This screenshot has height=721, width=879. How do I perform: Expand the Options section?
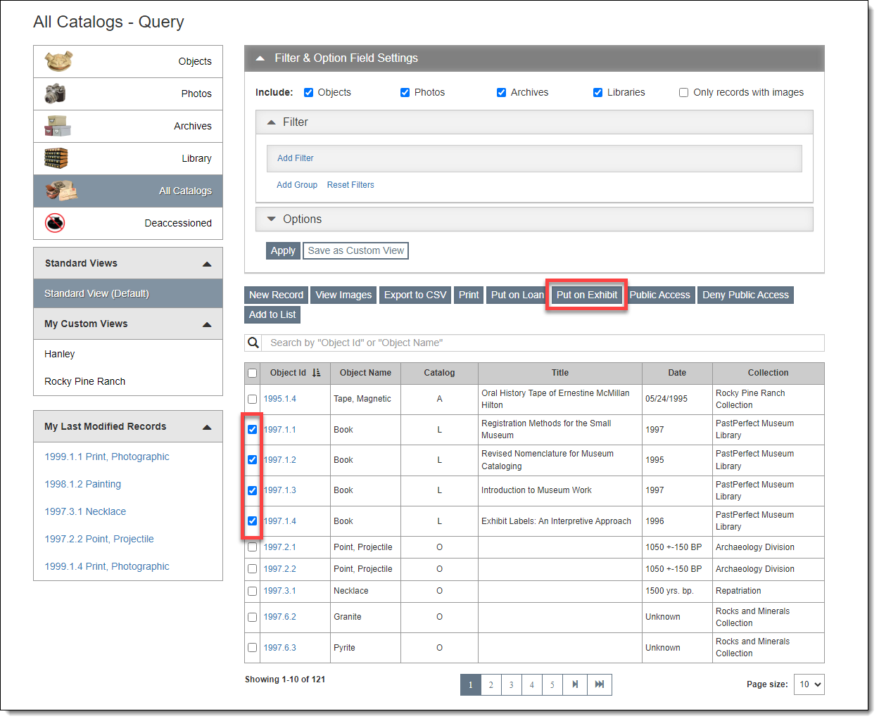pyautogui.click(x=302, y=219)
